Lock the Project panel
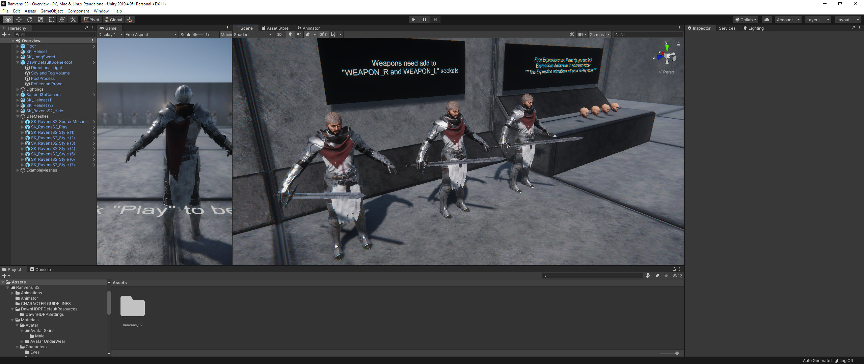864x364 pixels. tap(674, 269)
